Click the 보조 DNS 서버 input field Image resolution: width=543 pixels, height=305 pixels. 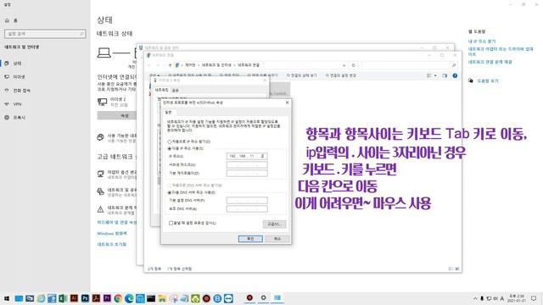point(247,208)
